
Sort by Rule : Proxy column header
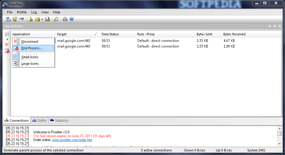click(x=165, y=34)
